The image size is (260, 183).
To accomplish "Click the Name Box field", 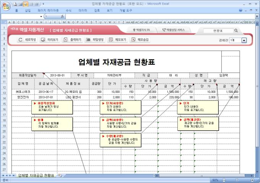I will [x=20, y=16].
